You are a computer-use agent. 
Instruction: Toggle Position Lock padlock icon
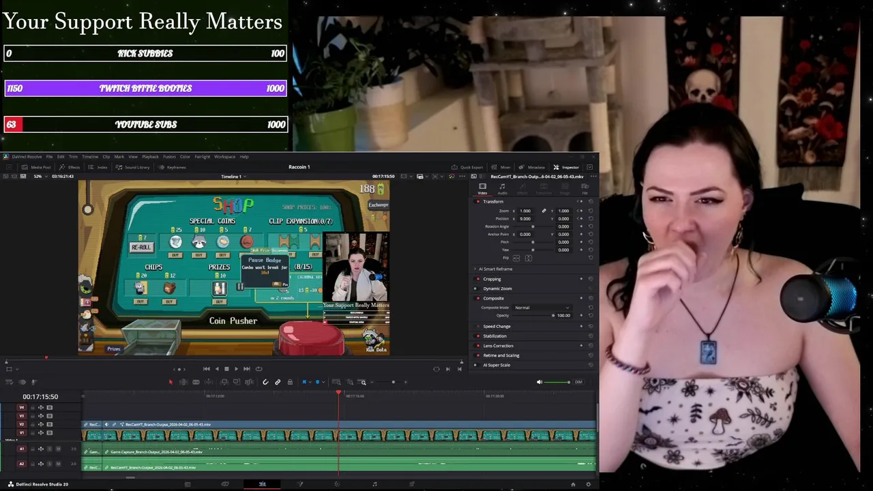(x=290, y=382)
